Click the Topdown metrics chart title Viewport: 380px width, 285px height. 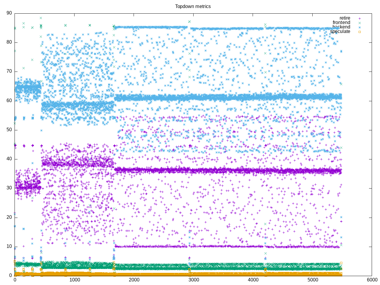click(x=193, y=6)
